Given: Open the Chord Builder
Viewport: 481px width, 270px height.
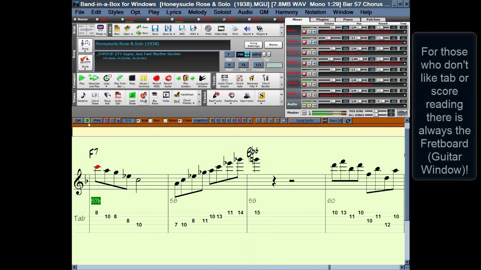Looking at the screenshot, I should pyautogui.click(x=266, y=81).
